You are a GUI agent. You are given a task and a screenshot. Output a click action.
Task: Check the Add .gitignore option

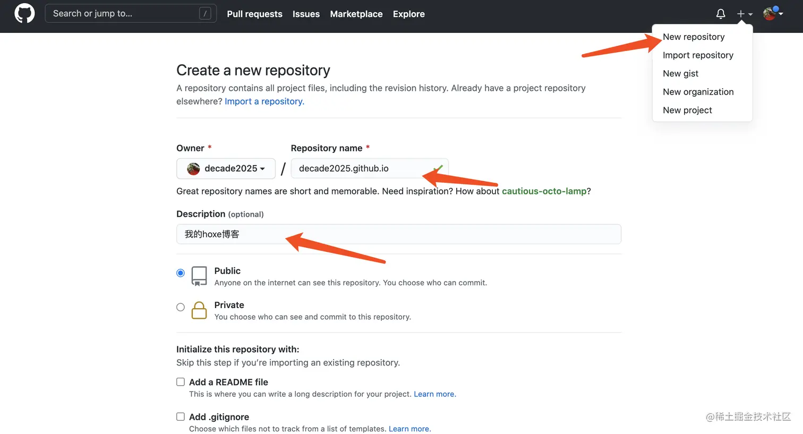(181, 417)
